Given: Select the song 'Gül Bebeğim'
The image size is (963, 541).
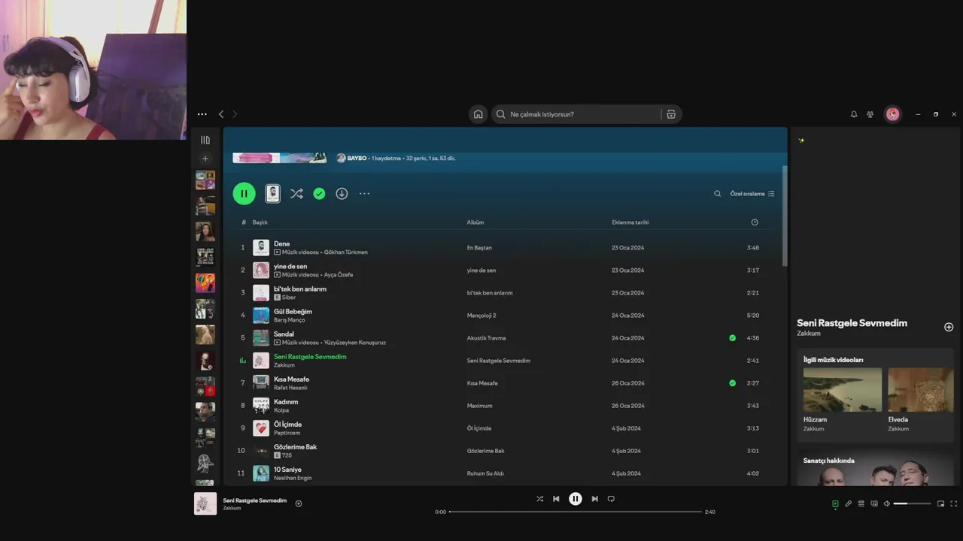Looking at the screenshot, I should 293,311.
